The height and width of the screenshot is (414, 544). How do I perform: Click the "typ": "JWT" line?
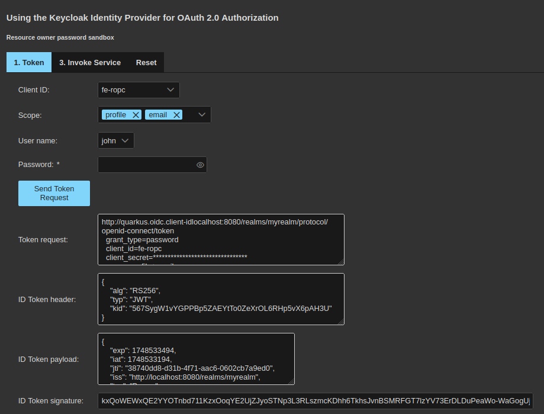click(131, 300)
